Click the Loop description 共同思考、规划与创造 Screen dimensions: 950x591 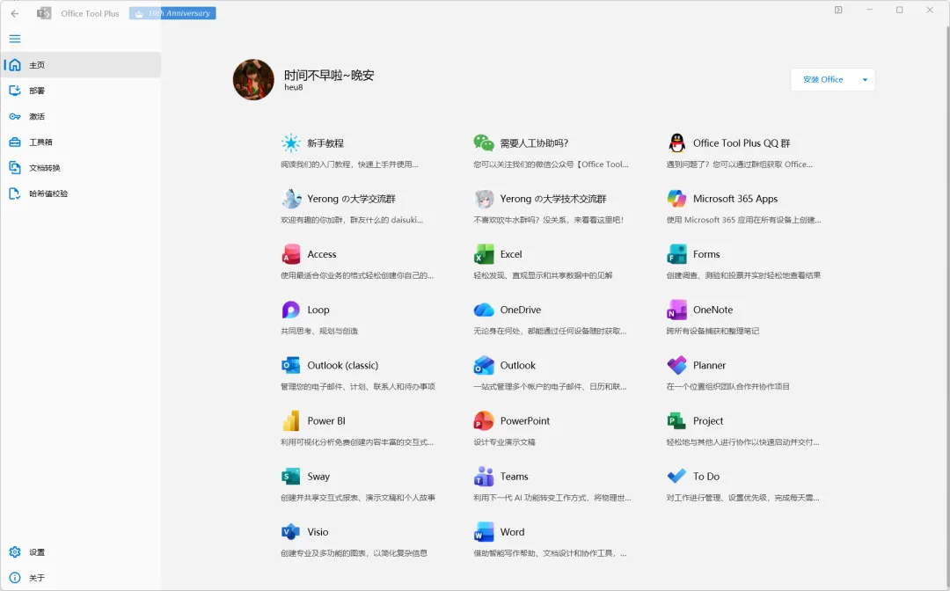319,332
